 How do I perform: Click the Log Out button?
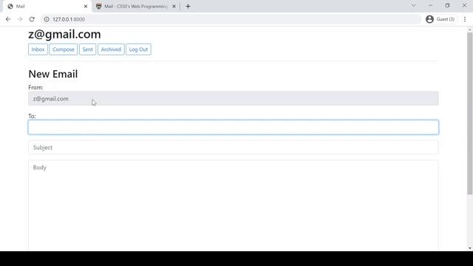pos(138,50)
